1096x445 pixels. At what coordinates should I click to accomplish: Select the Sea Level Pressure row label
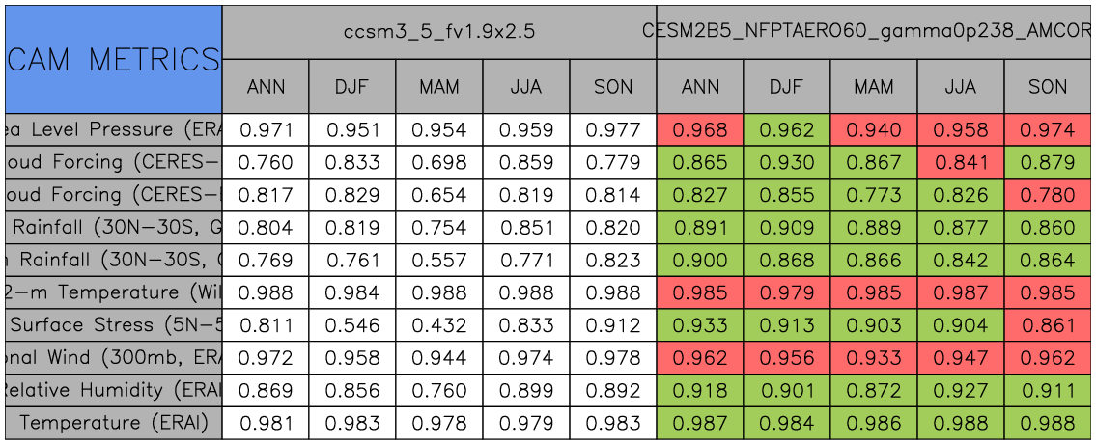pyautogui.click(x=113, y=129)
